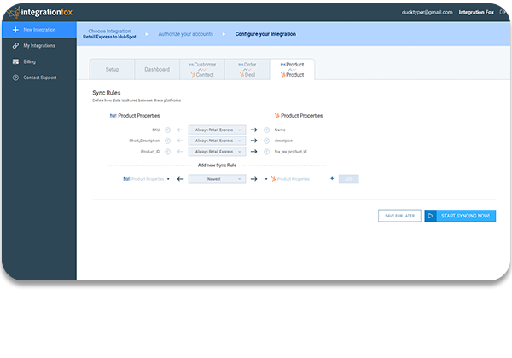The height and width of the screenshot is (358, 512).
Task: Click left arrow in the new sync rule row
Action: pyautogui.click(x=180, y=179)
